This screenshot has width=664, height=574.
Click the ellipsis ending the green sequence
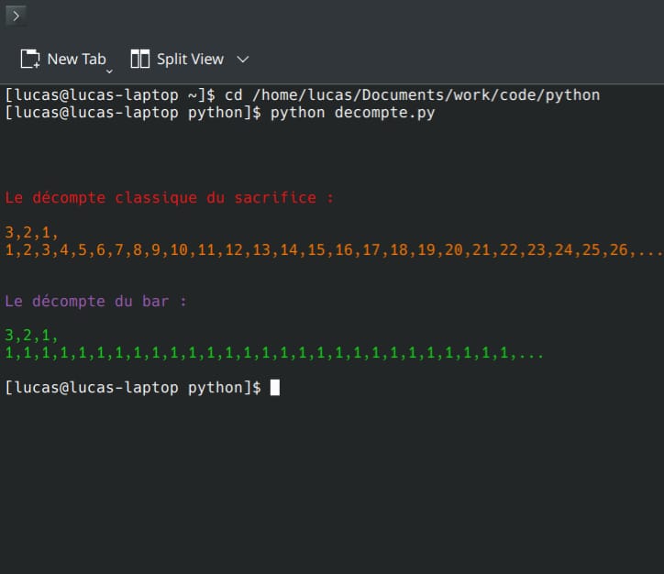click(x=530, y=353)
